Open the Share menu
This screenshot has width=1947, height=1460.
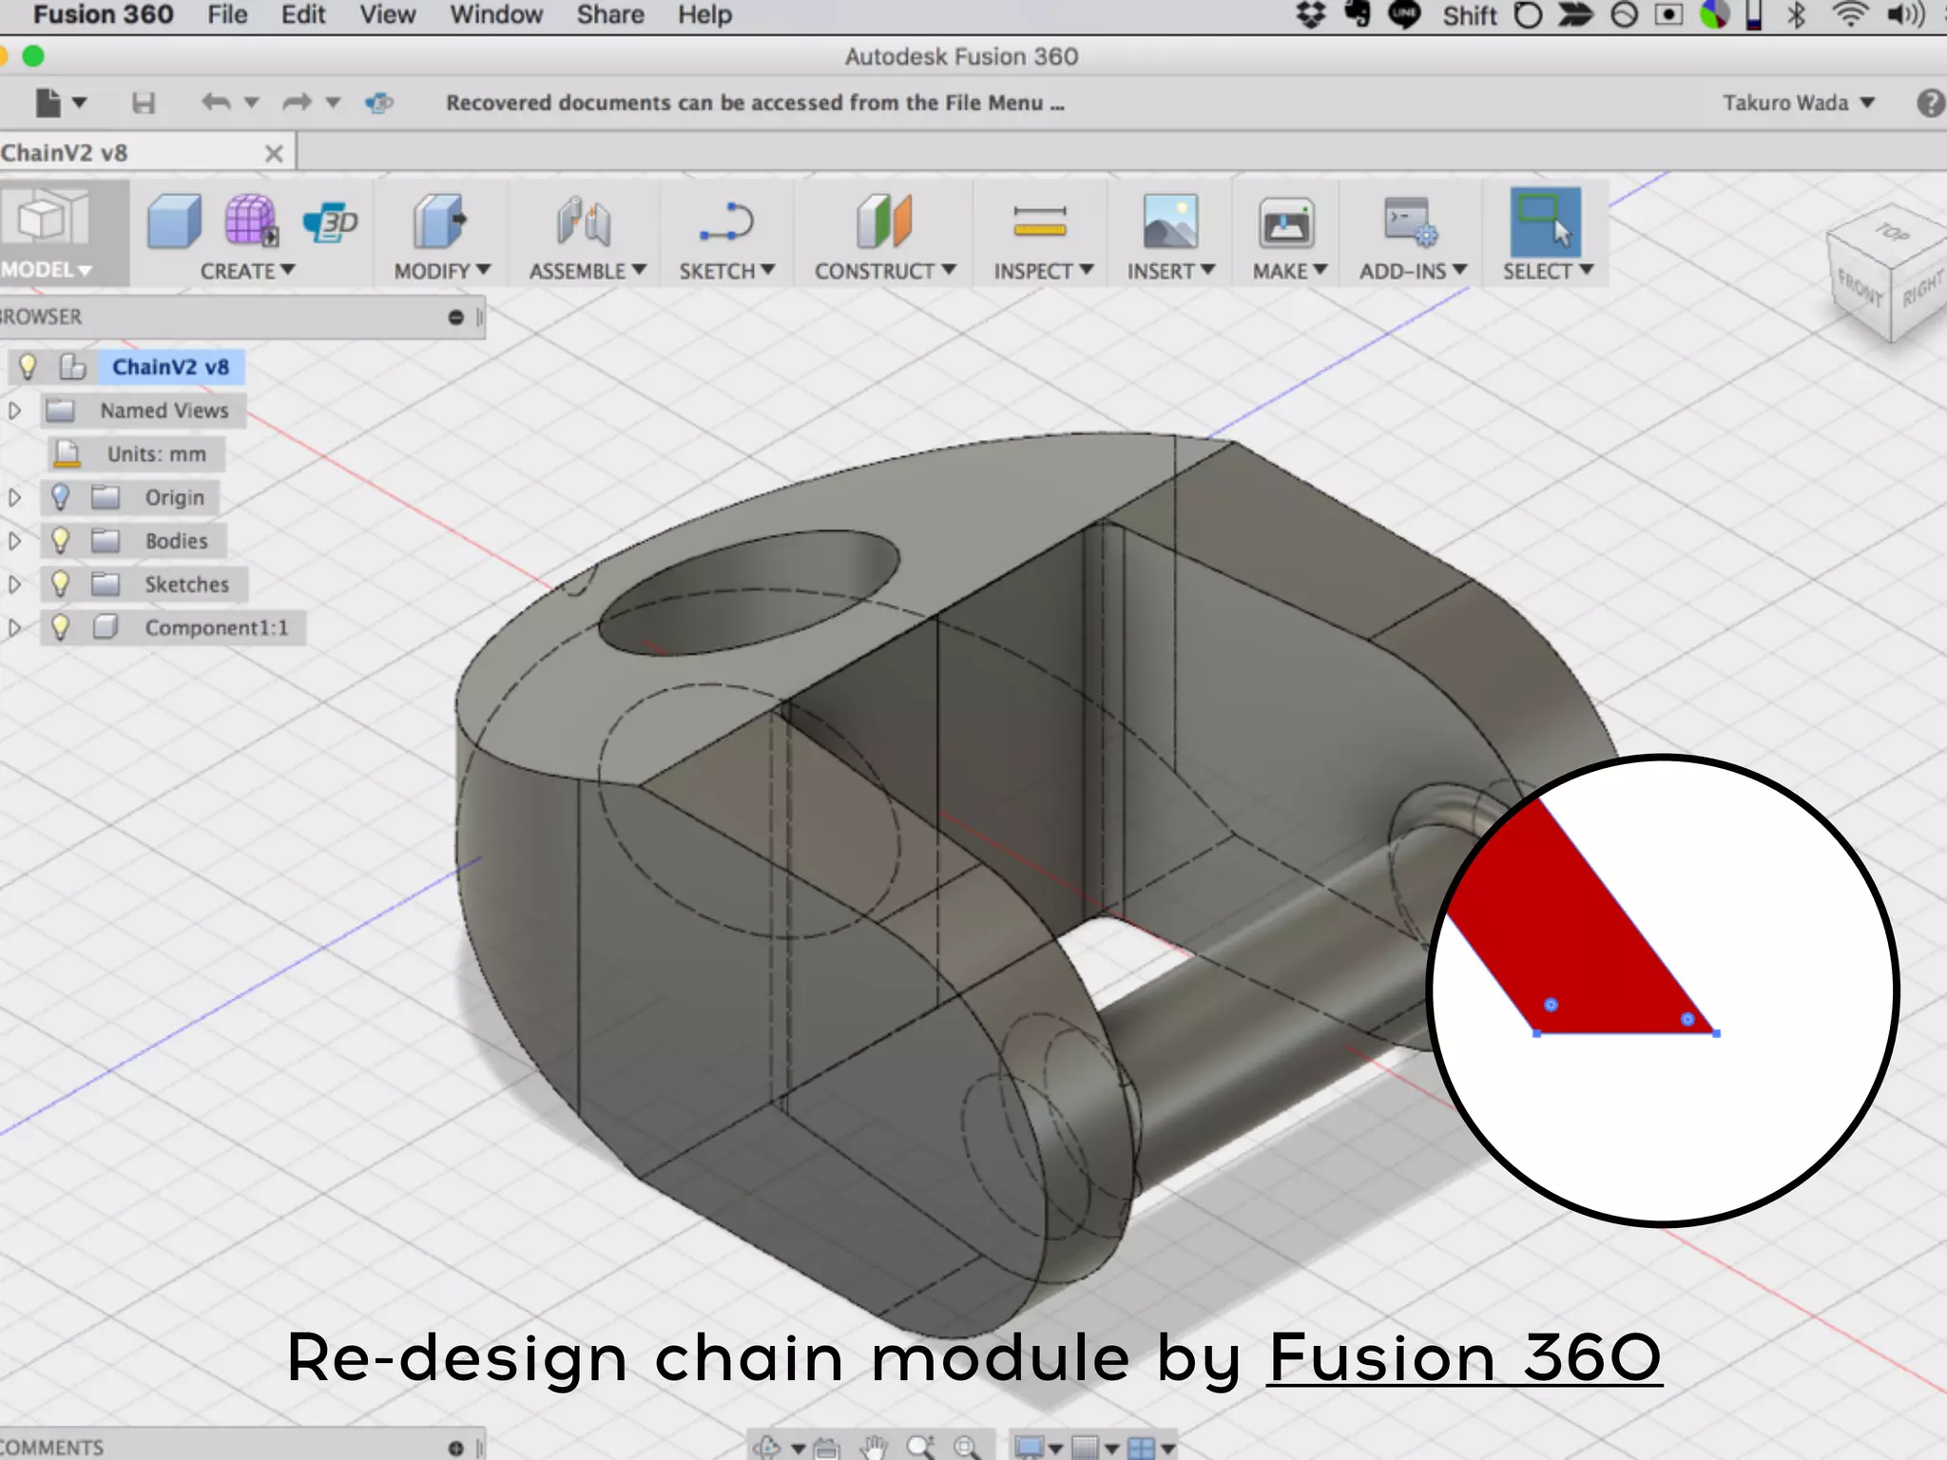tap(610, 15)
